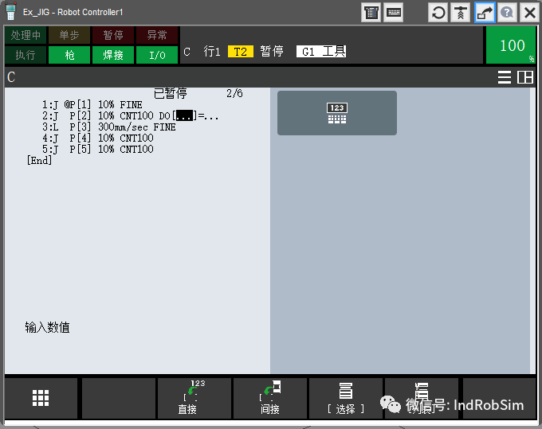Click the 枪 status indicator
542x429 pixels.
(x=69, y=55)
